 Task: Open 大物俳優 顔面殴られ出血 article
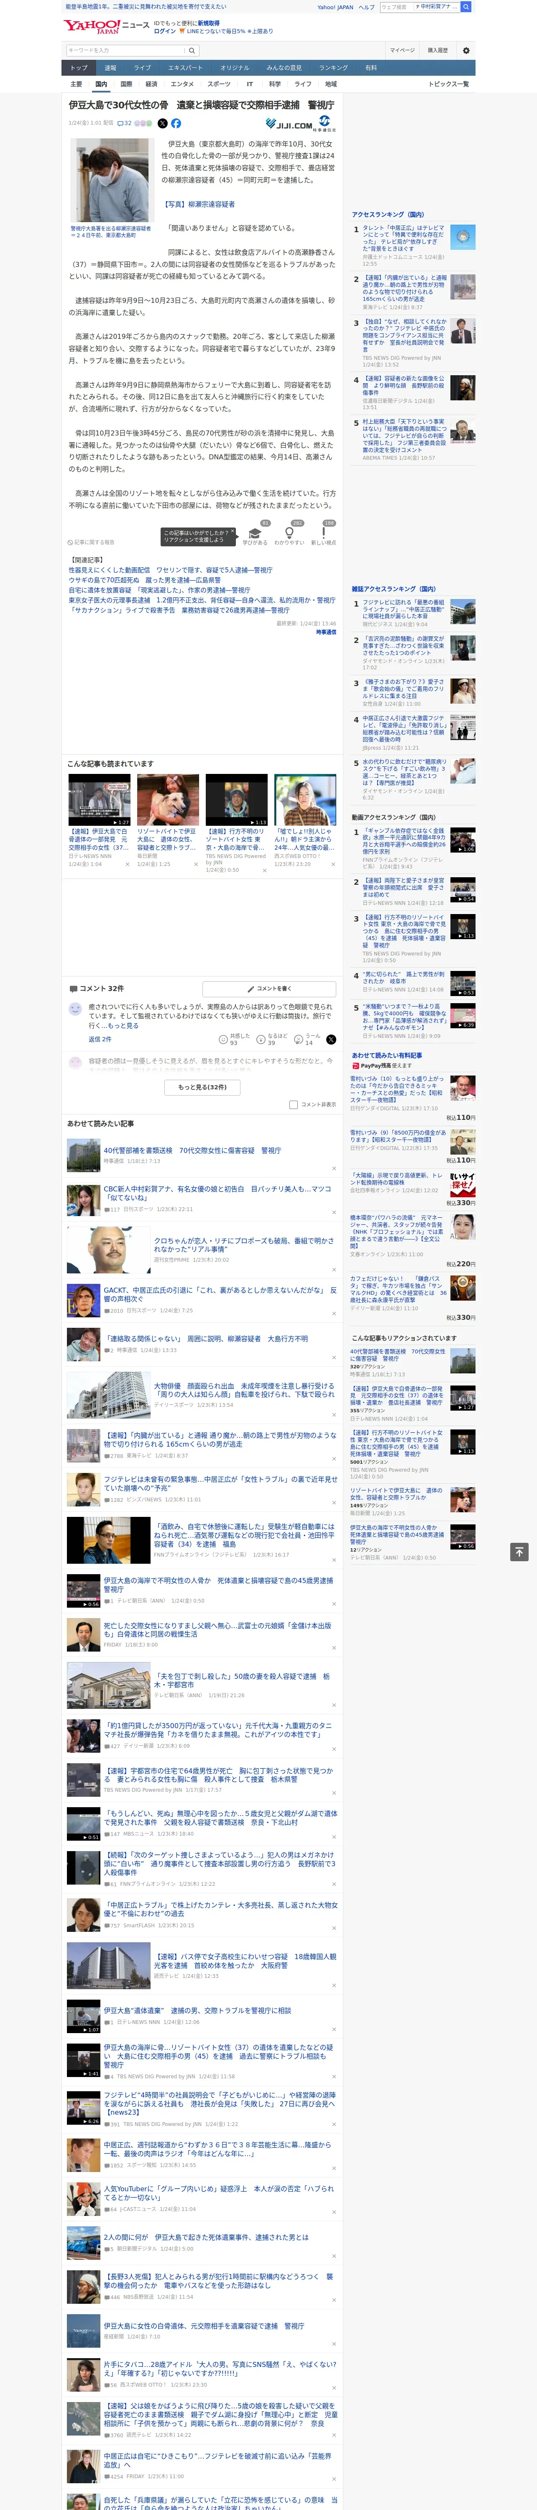click(x=244, y=1389)
